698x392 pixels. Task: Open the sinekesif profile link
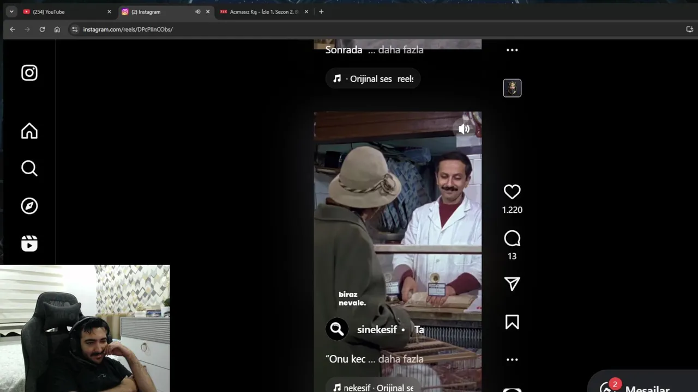pos(377,330)
